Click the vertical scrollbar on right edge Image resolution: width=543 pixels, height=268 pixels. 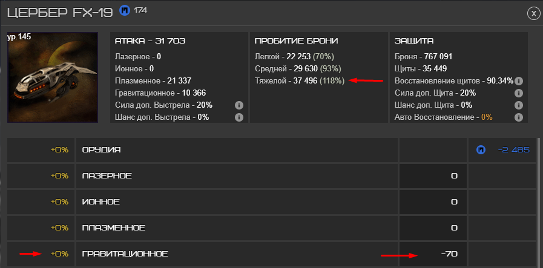tap(538, 203)
